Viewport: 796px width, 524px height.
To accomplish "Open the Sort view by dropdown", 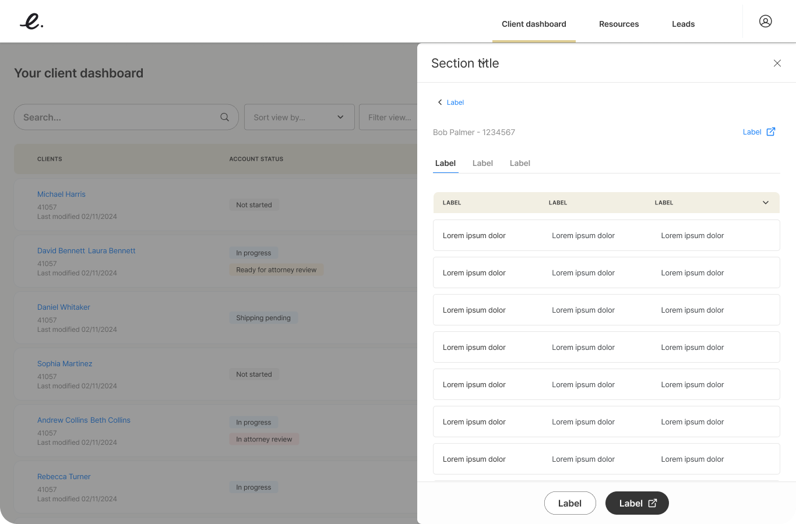I will tap(299, 117).
